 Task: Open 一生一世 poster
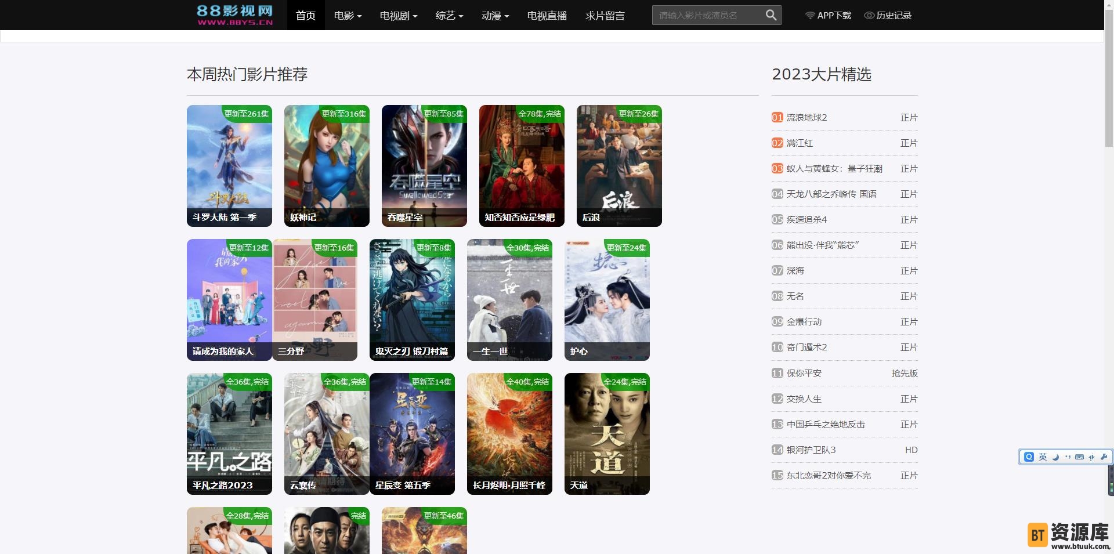pyautogui.click(x=509, y=300)
